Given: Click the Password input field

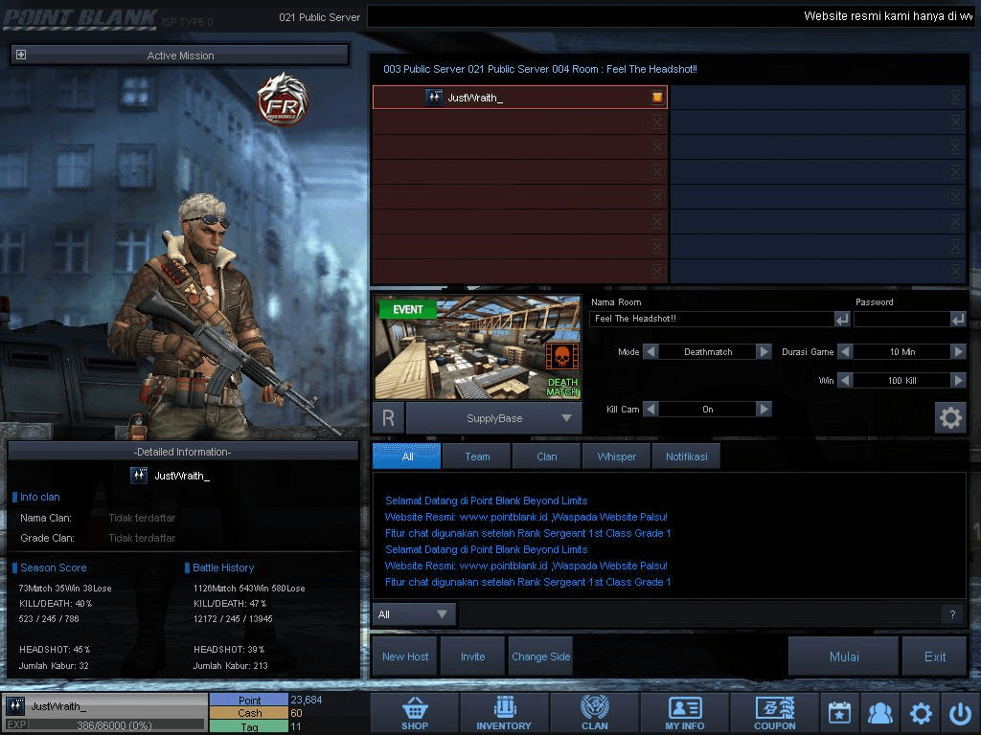Looking at the screenshot, I should 902,319.
